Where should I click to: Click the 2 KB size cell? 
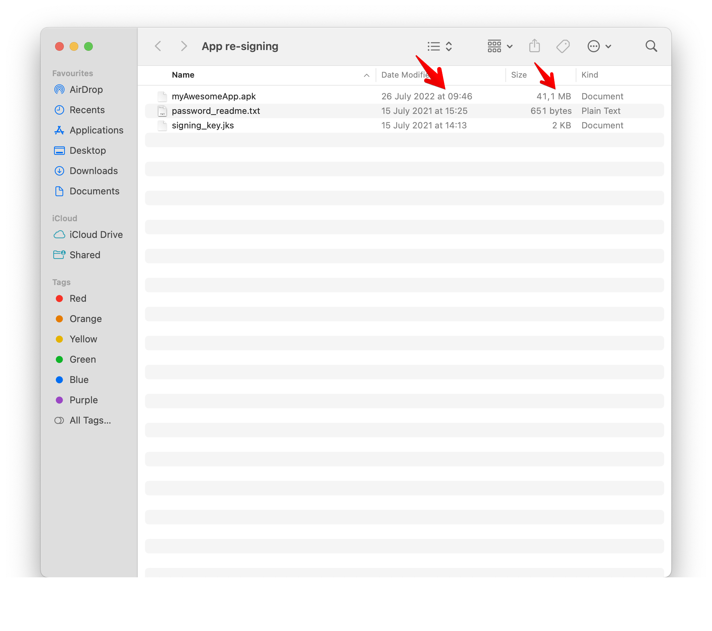(562, 125)
